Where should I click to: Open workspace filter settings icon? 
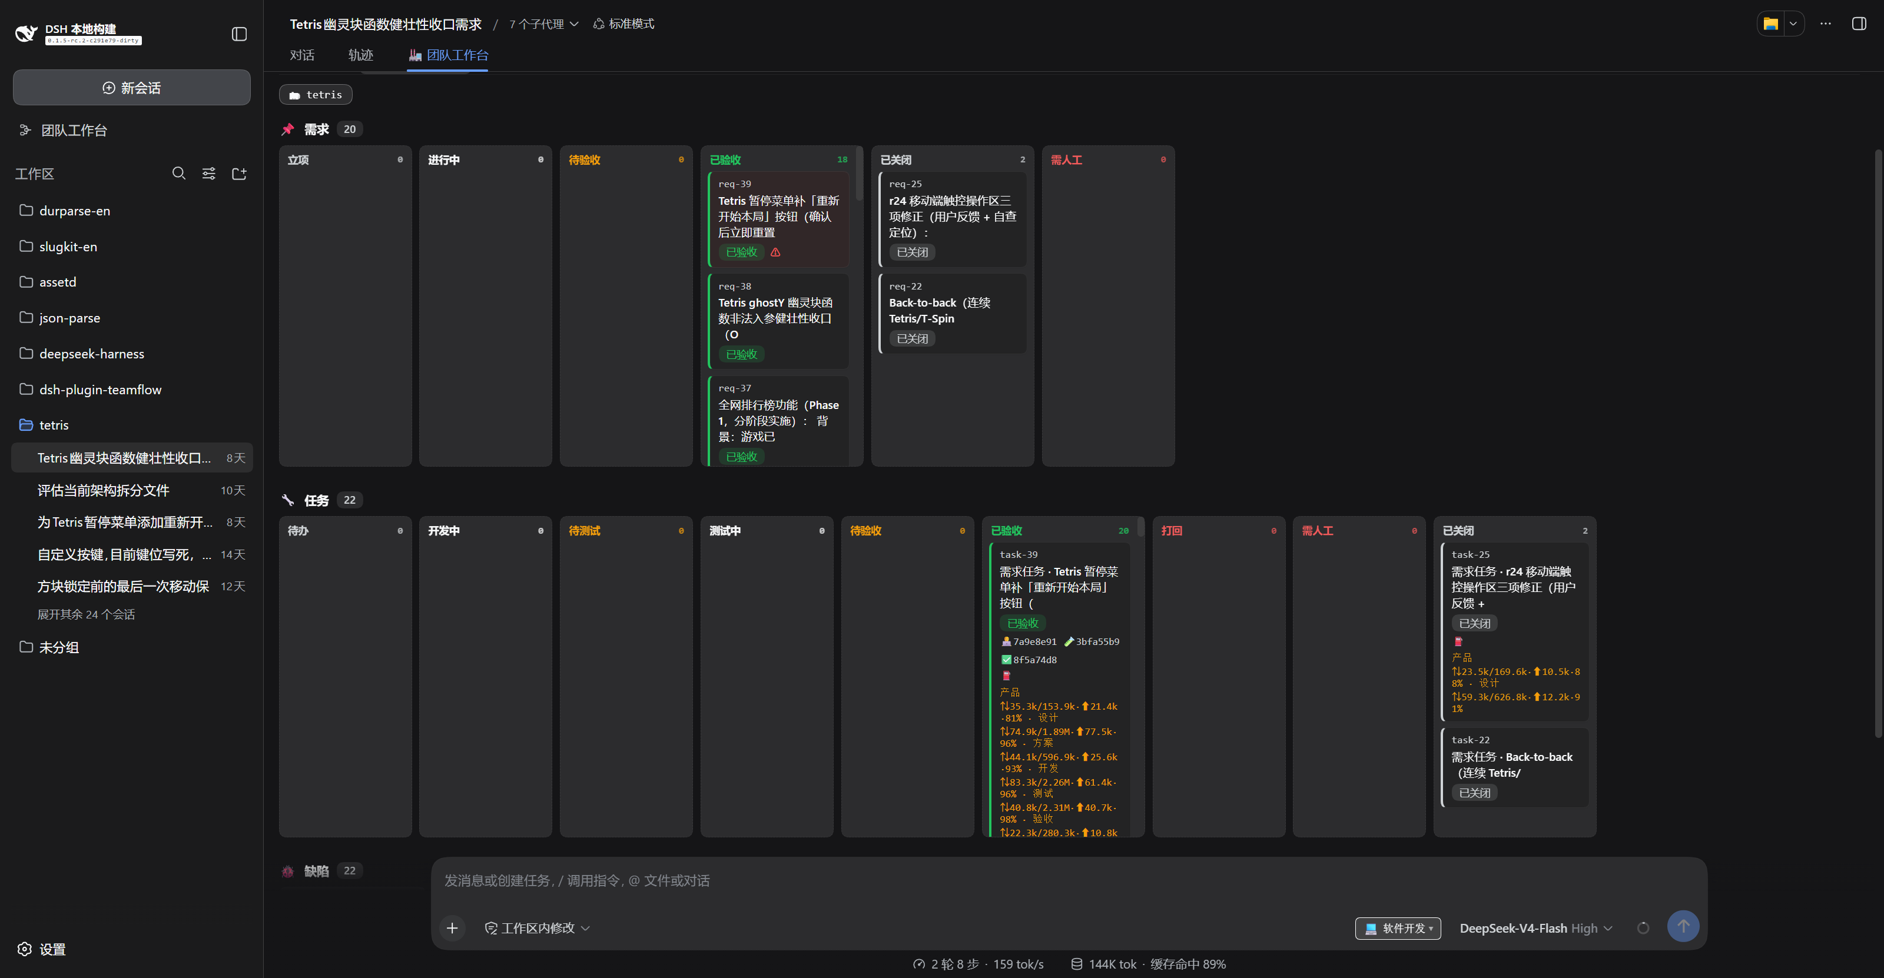pos(208,173)
